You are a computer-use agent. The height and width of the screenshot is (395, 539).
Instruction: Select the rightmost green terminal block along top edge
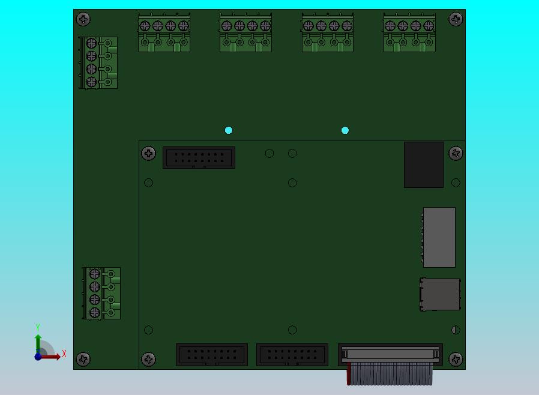(409, 32)
